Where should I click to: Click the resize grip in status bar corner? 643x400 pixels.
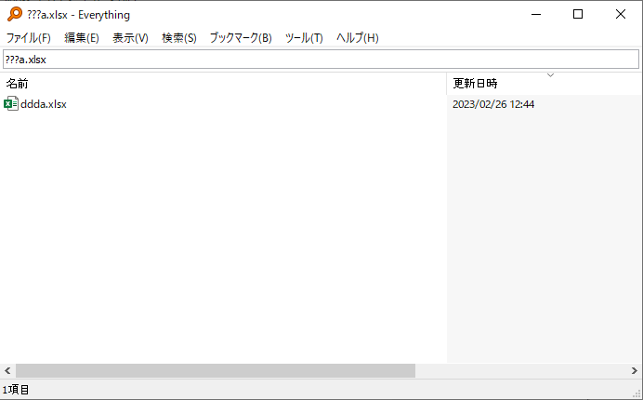tap(636, 393)
